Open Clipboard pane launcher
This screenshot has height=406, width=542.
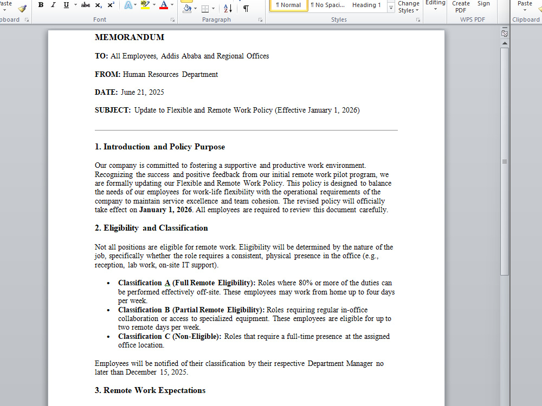[27, 20]
